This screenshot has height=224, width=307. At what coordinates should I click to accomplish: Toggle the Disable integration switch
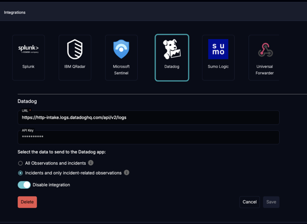pyautogui.click(x=24, y=185)
